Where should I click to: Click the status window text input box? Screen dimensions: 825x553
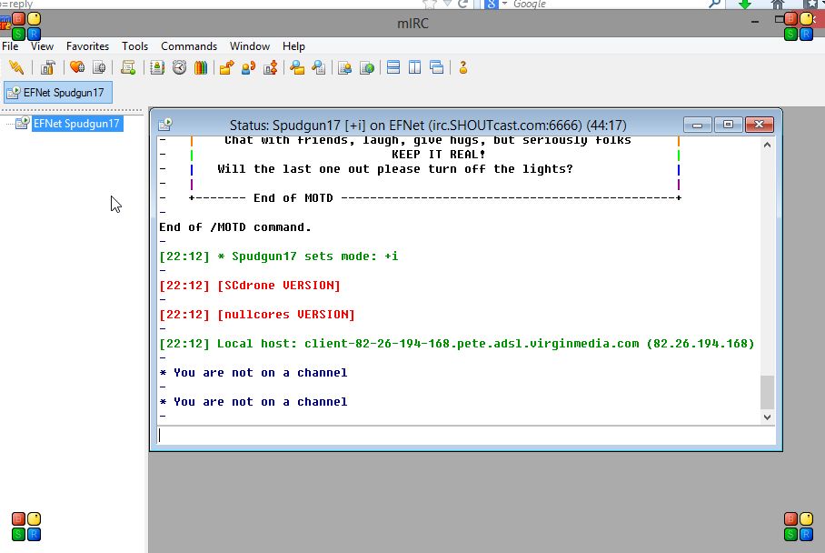click(x=466, y=435)
